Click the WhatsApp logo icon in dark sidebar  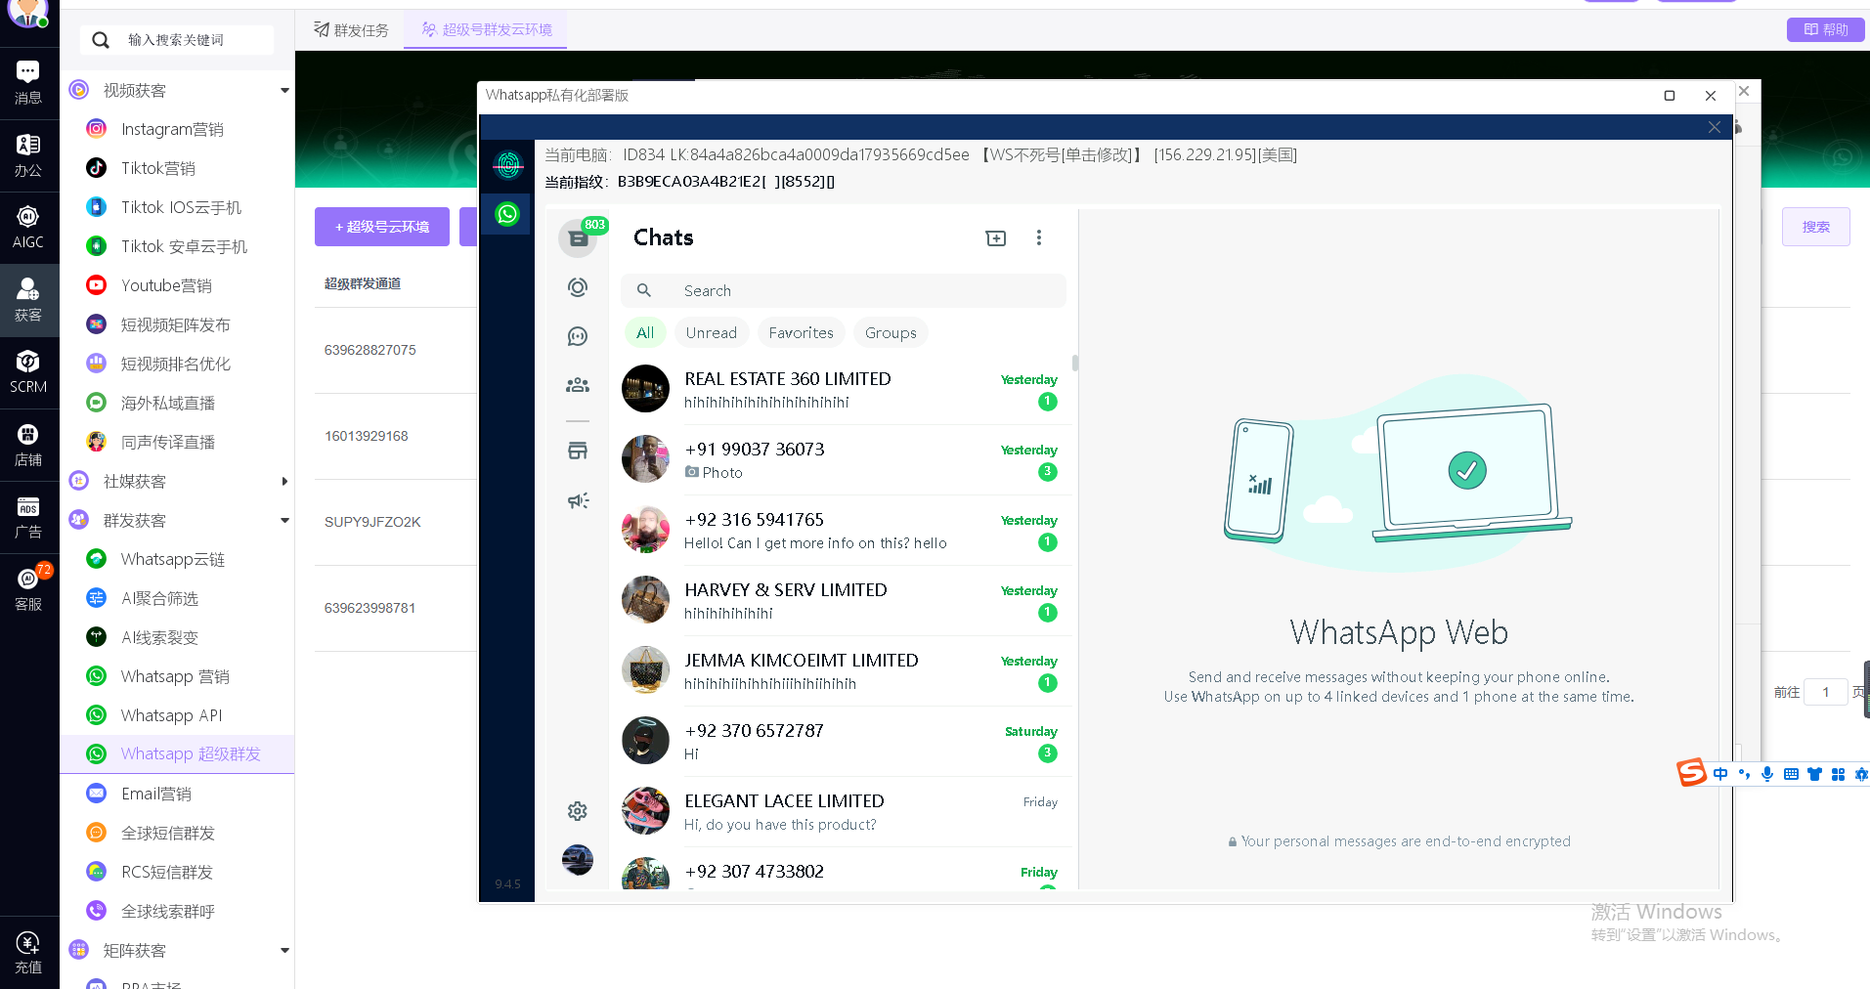point(507,214)
